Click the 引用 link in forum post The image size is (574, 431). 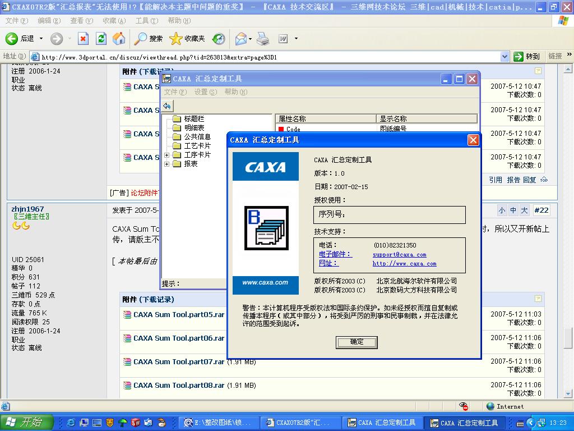(496, 180)
